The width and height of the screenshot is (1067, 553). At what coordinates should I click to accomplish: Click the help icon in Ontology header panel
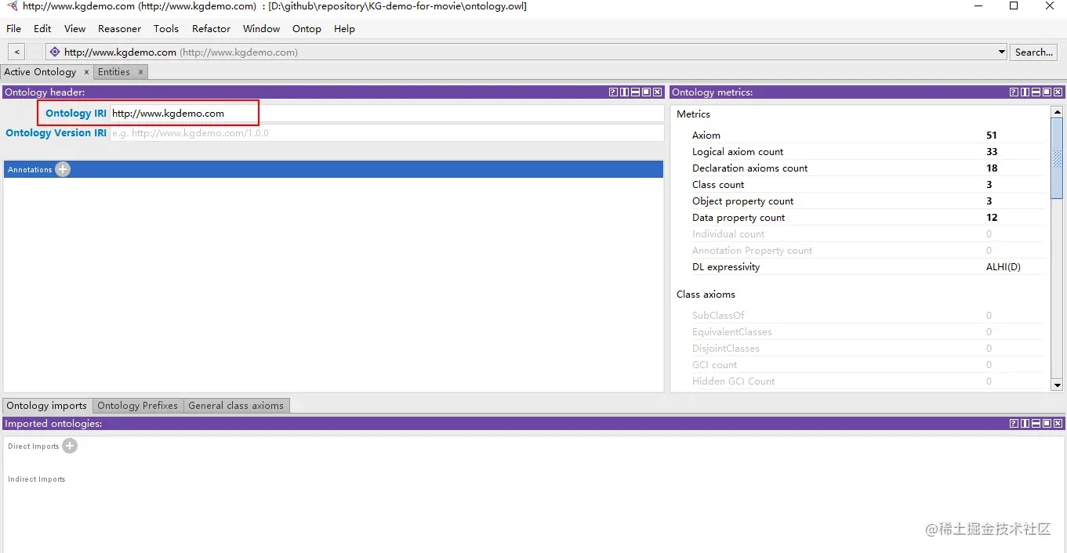[613, 92]
